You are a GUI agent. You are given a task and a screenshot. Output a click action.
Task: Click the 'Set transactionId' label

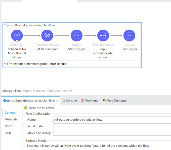(47, 49)
